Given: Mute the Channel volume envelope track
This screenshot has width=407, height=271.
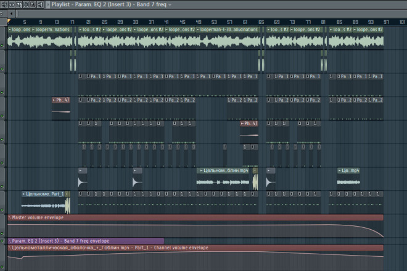Looking at the screenshot, I should [2, 267].
